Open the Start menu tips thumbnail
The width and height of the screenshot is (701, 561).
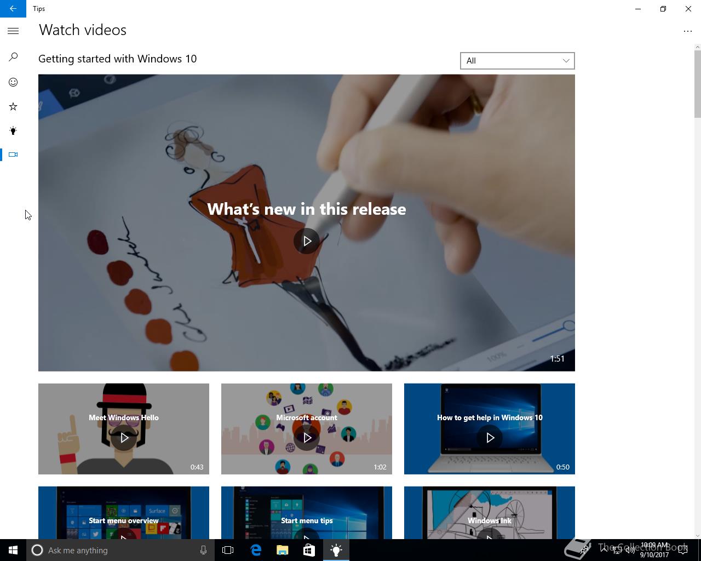[307, 513]
